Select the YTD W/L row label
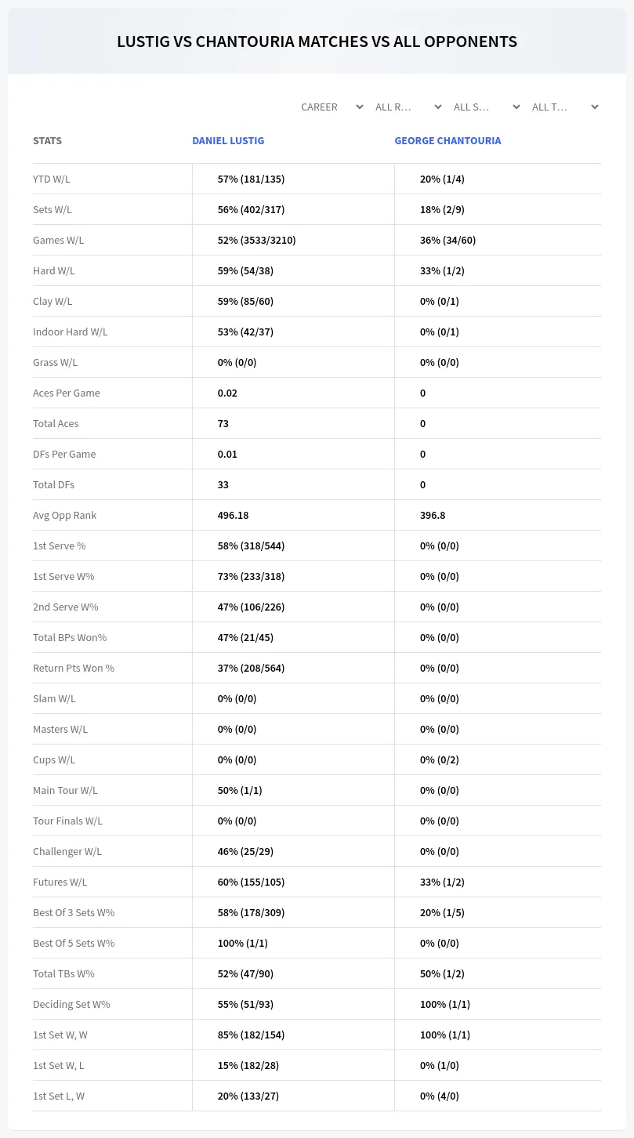634x1138 pixels. 52,179
